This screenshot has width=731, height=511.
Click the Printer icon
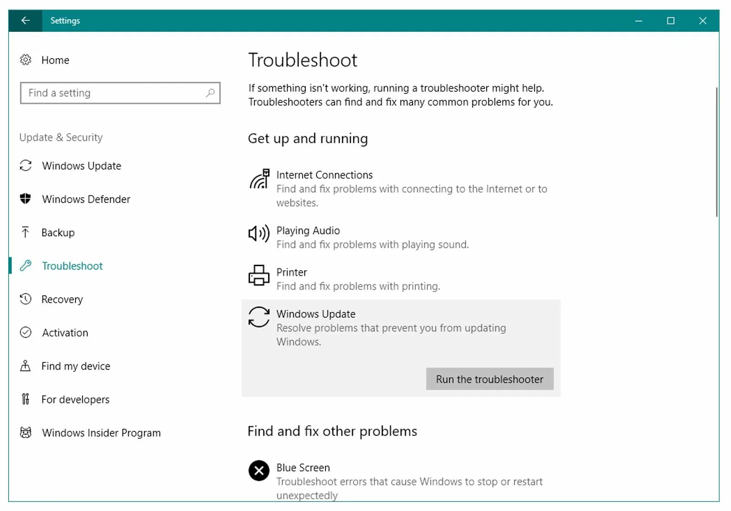click(259, 275)
